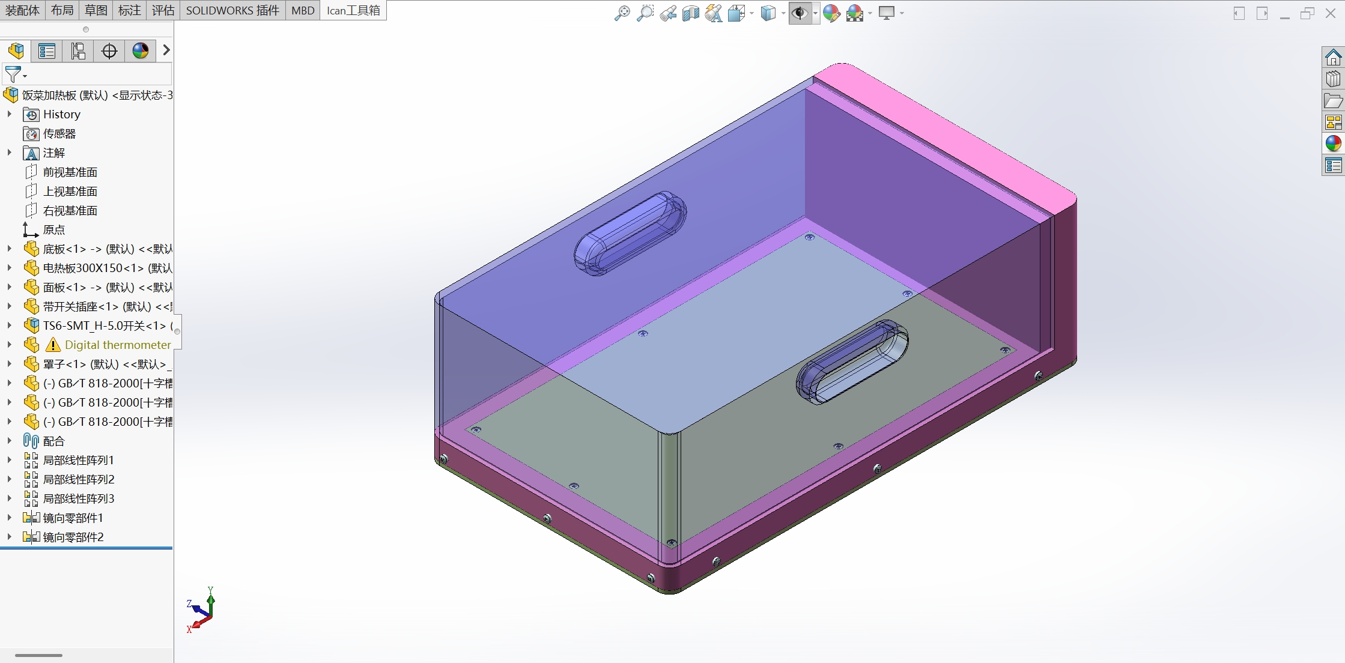Switch to the PropertyManager tab icon
The image size is (1345, 663).
(x=47, y=51)
